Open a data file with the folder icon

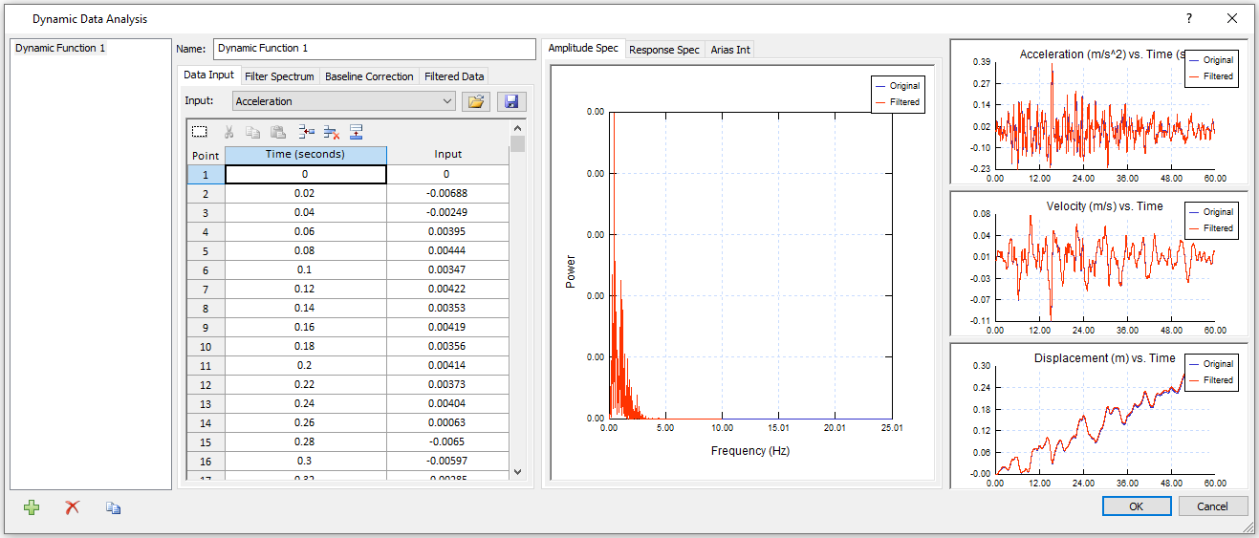(475, 101)
